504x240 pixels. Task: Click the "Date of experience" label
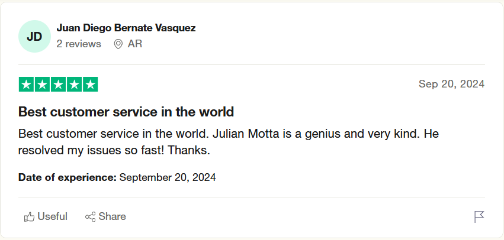(x=68, y=177)
